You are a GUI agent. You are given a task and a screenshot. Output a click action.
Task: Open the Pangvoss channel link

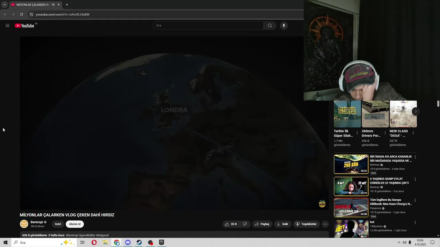click(x=375, y=208)
